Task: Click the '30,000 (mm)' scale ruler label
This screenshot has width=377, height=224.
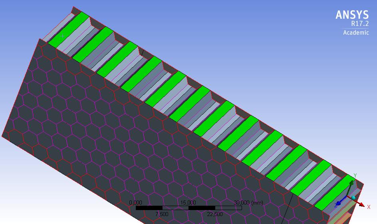Action: [249, 203]
